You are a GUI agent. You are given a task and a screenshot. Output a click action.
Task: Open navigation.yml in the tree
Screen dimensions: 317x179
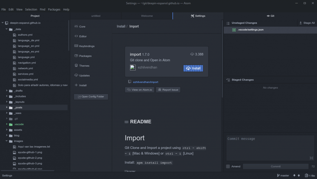pyautogui.click(x=27, y=63)
